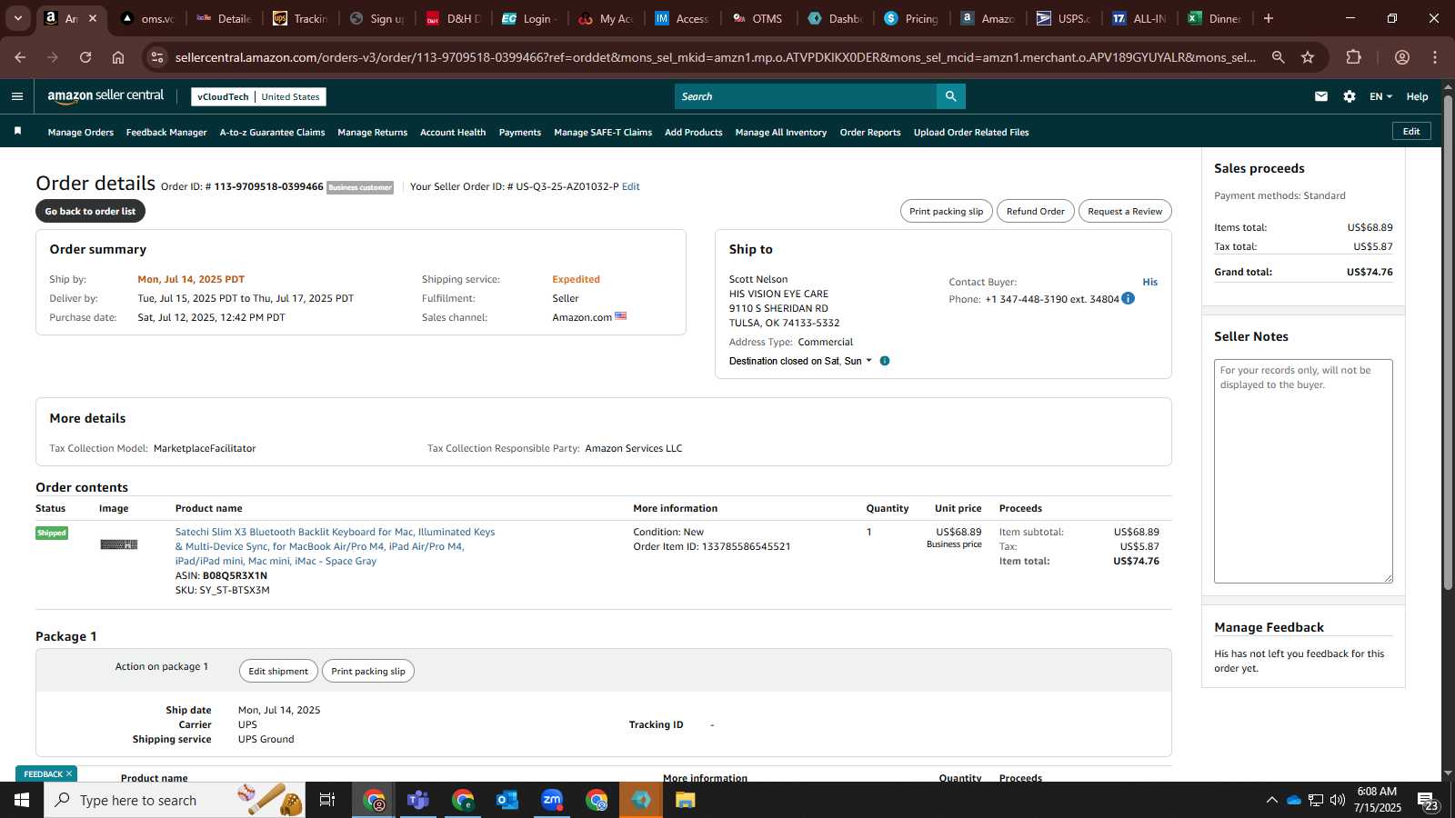The image size is (1455, 818).
Task: Click the search magnifier button
Action: [950, 96]
